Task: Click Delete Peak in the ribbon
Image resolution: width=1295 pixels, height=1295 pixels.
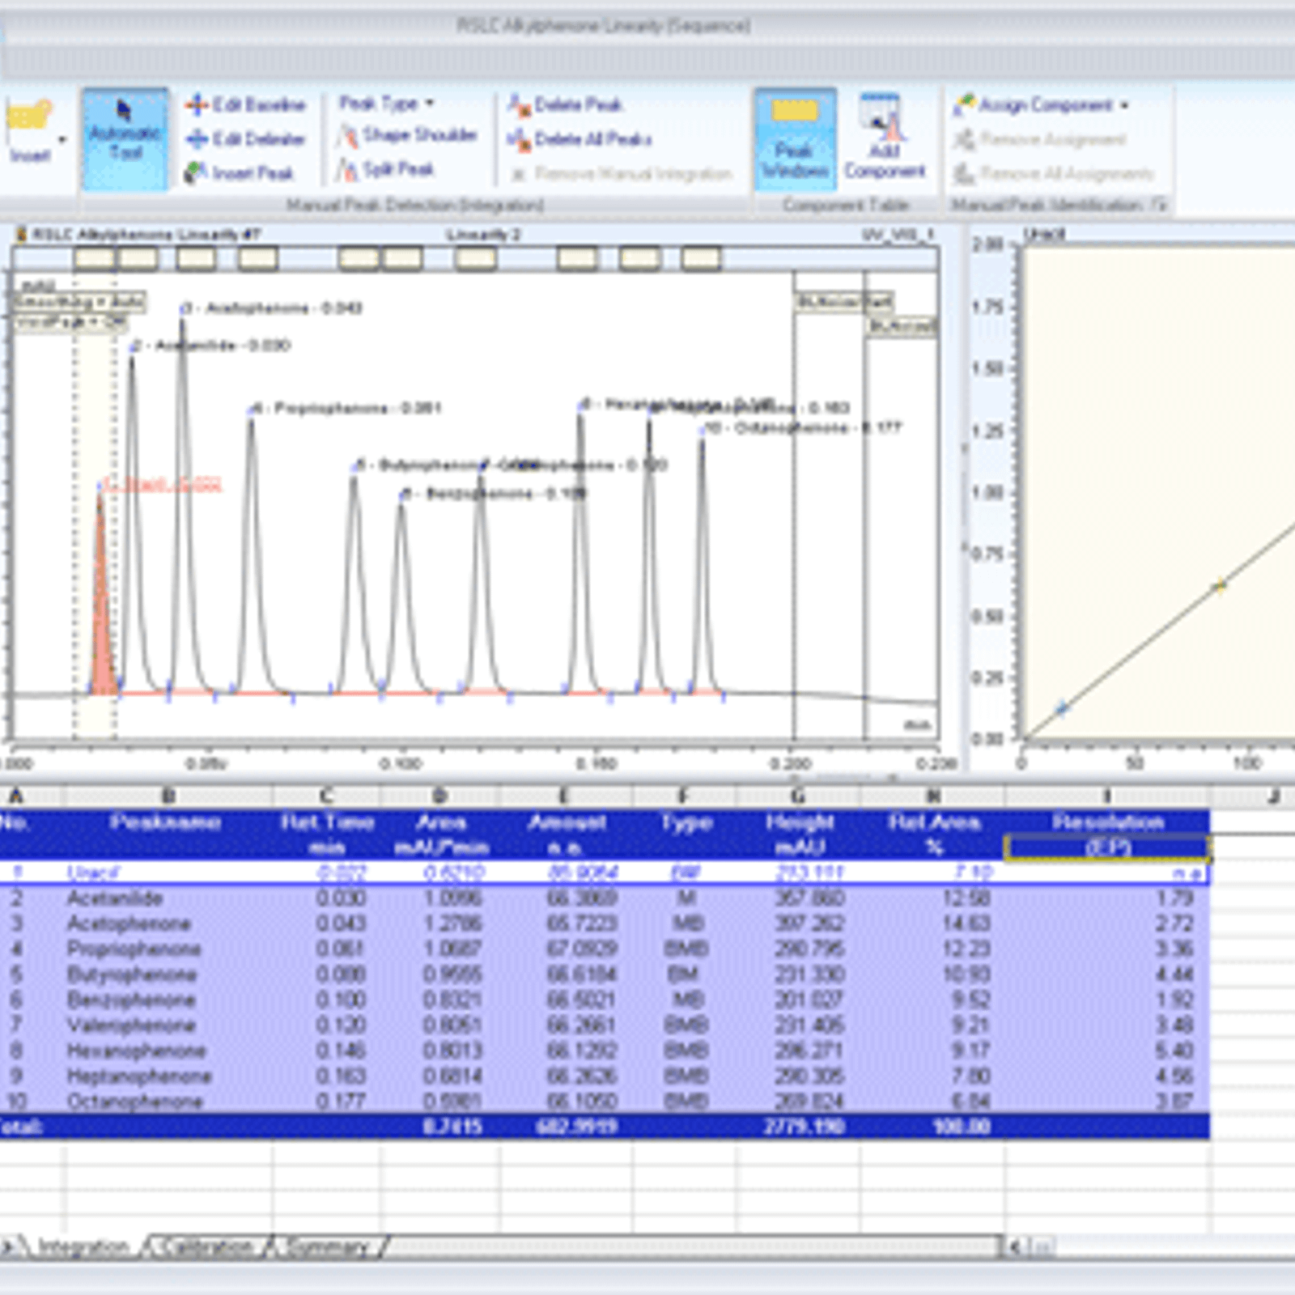Action: coord(565,105)
